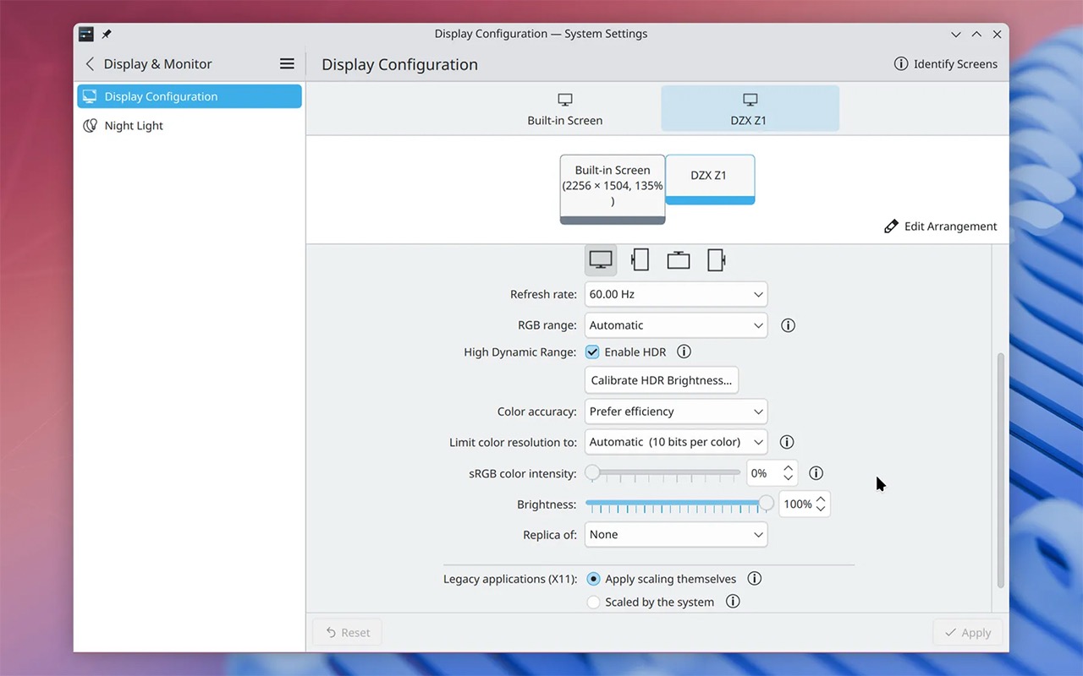
Task: Open the info icon beside Scaled by the system
Action: click(733, 602)
